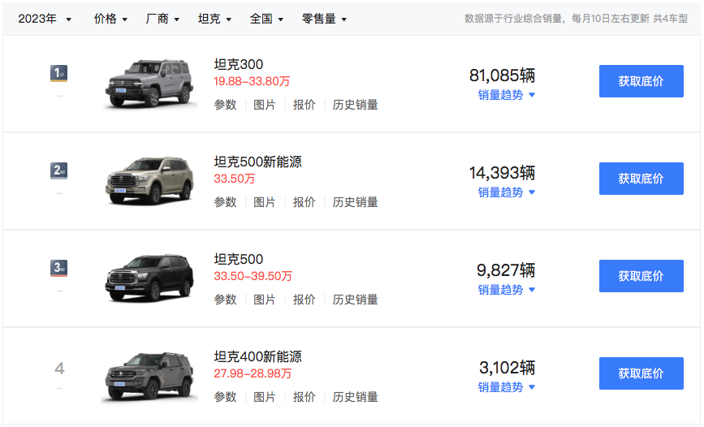Expand the 2023年 year dropdown

tap(45, 19)
